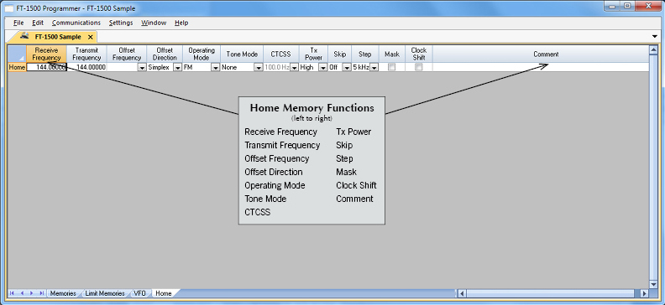Toggle the Clock Shift checkbox
This screenshot has width=665, height=305.
click(x=419, y=67)
